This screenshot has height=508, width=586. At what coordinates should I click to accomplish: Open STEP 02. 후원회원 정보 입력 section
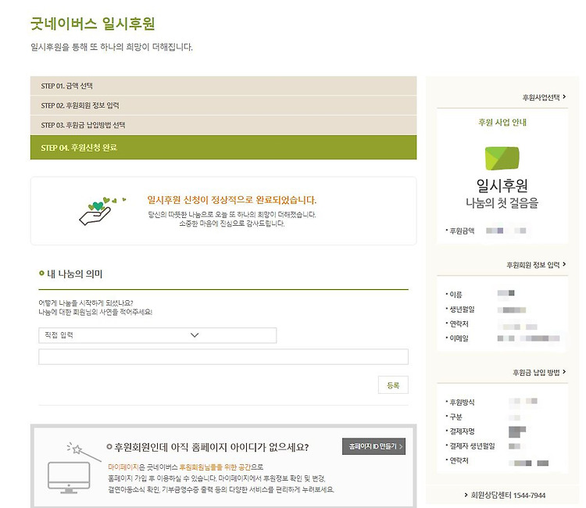[x=223, y=106]
